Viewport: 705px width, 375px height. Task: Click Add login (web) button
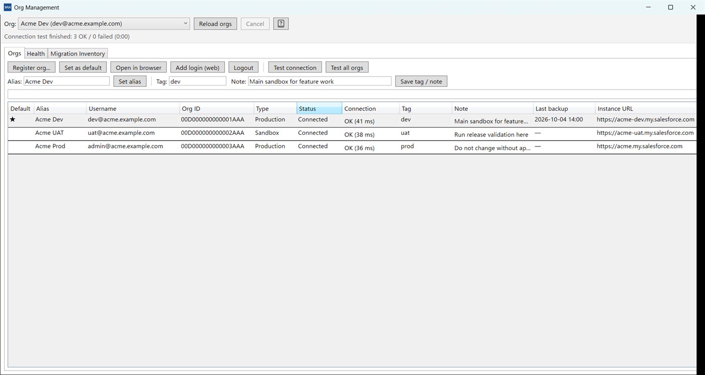198,67
